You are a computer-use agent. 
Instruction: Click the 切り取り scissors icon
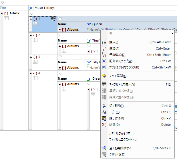[104, 106]
